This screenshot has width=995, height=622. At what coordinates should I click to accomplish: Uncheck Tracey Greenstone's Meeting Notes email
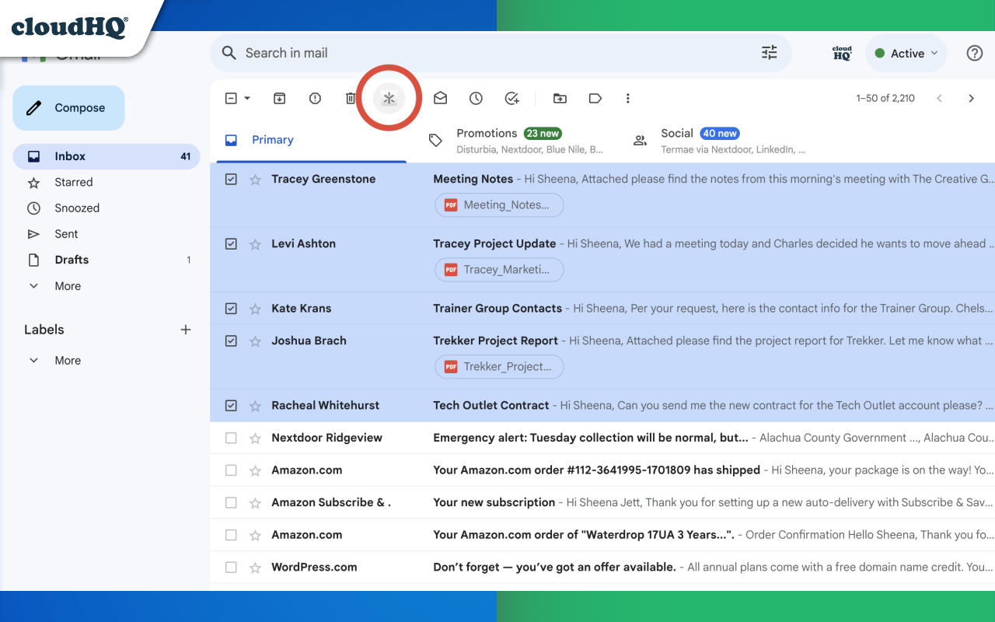pos(231,178)
